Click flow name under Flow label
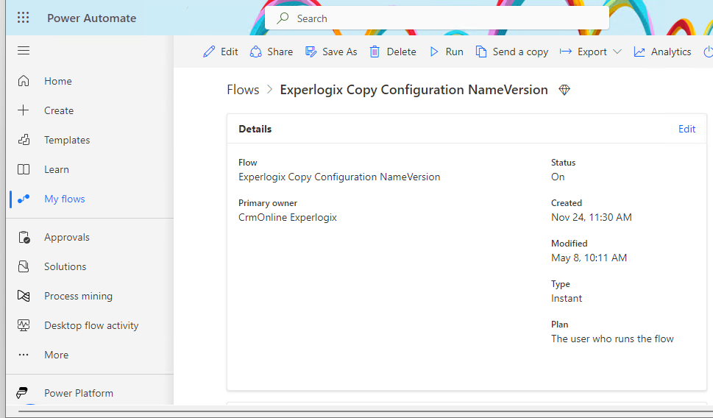713x418 pixels. tap(339, 177)
